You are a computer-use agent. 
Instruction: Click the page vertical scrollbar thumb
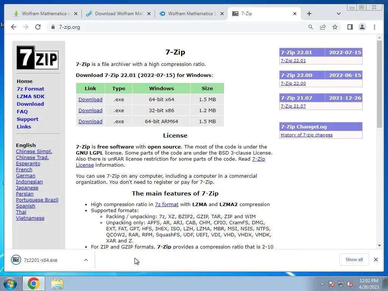tap(379, 84)
